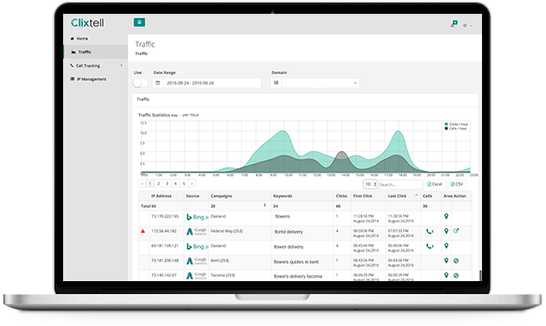546x326 pixels.
Task: Click the Domain grid icon
Action: coord(276,83)
